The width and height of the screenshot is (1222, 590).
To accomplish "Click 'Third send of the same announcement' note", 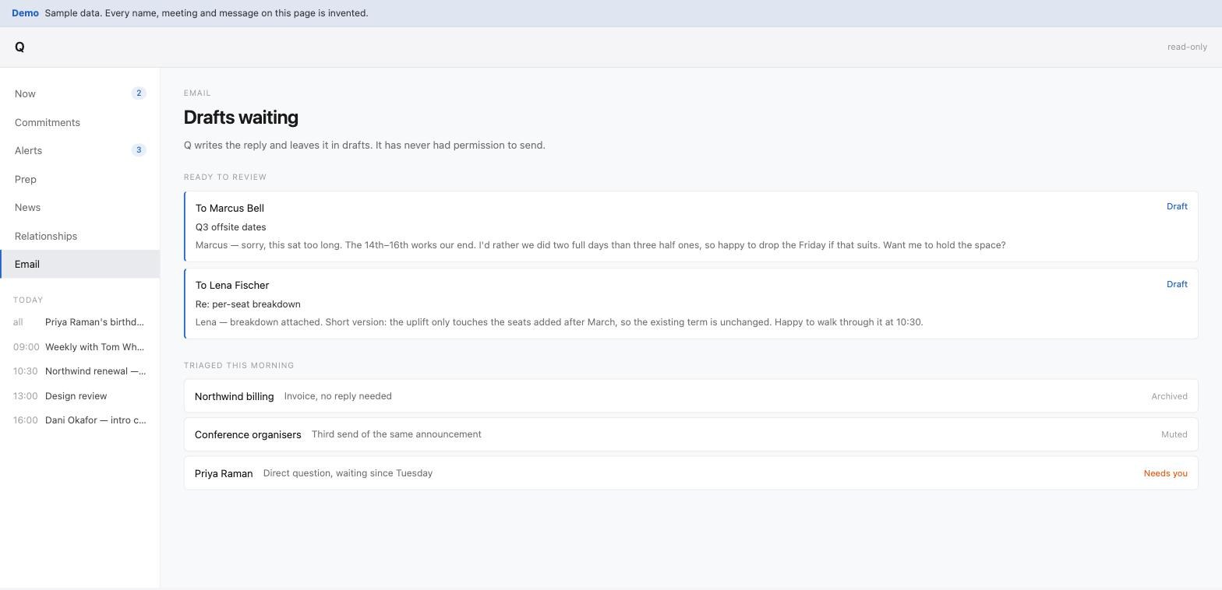I will [396, 434].
